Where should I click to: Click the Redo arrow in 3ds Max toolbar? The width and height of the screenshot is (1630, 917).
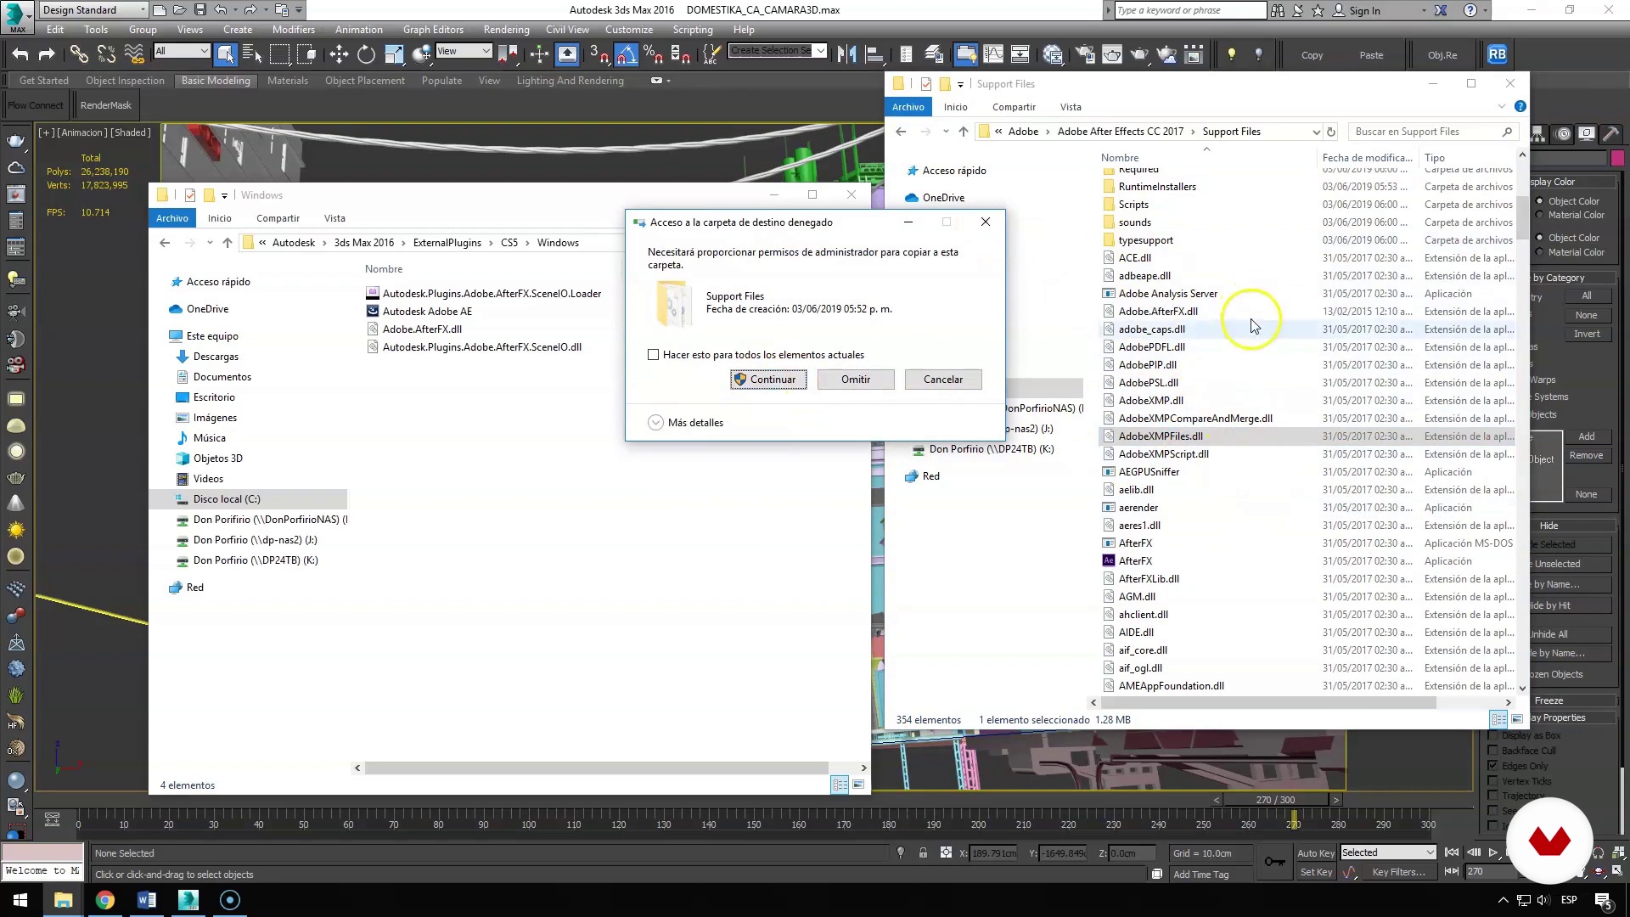[47, 54]
